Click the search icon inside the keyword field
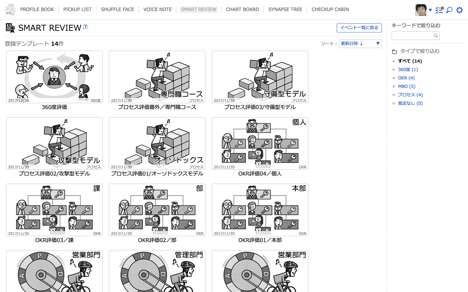 tap(435, 36)
